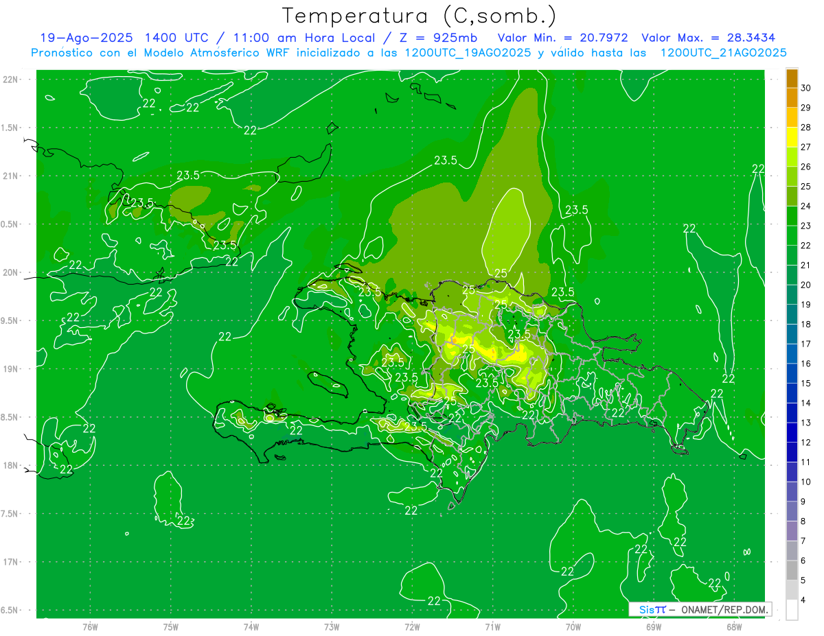Pick the dark blue legend band between 11 and 12
The image size is (824, 636).
coord(792,452)
